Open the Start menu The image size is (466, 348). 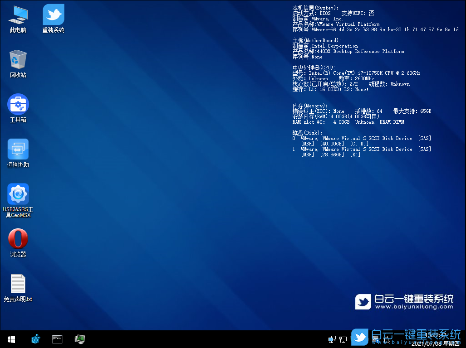(x=11, y=339)
